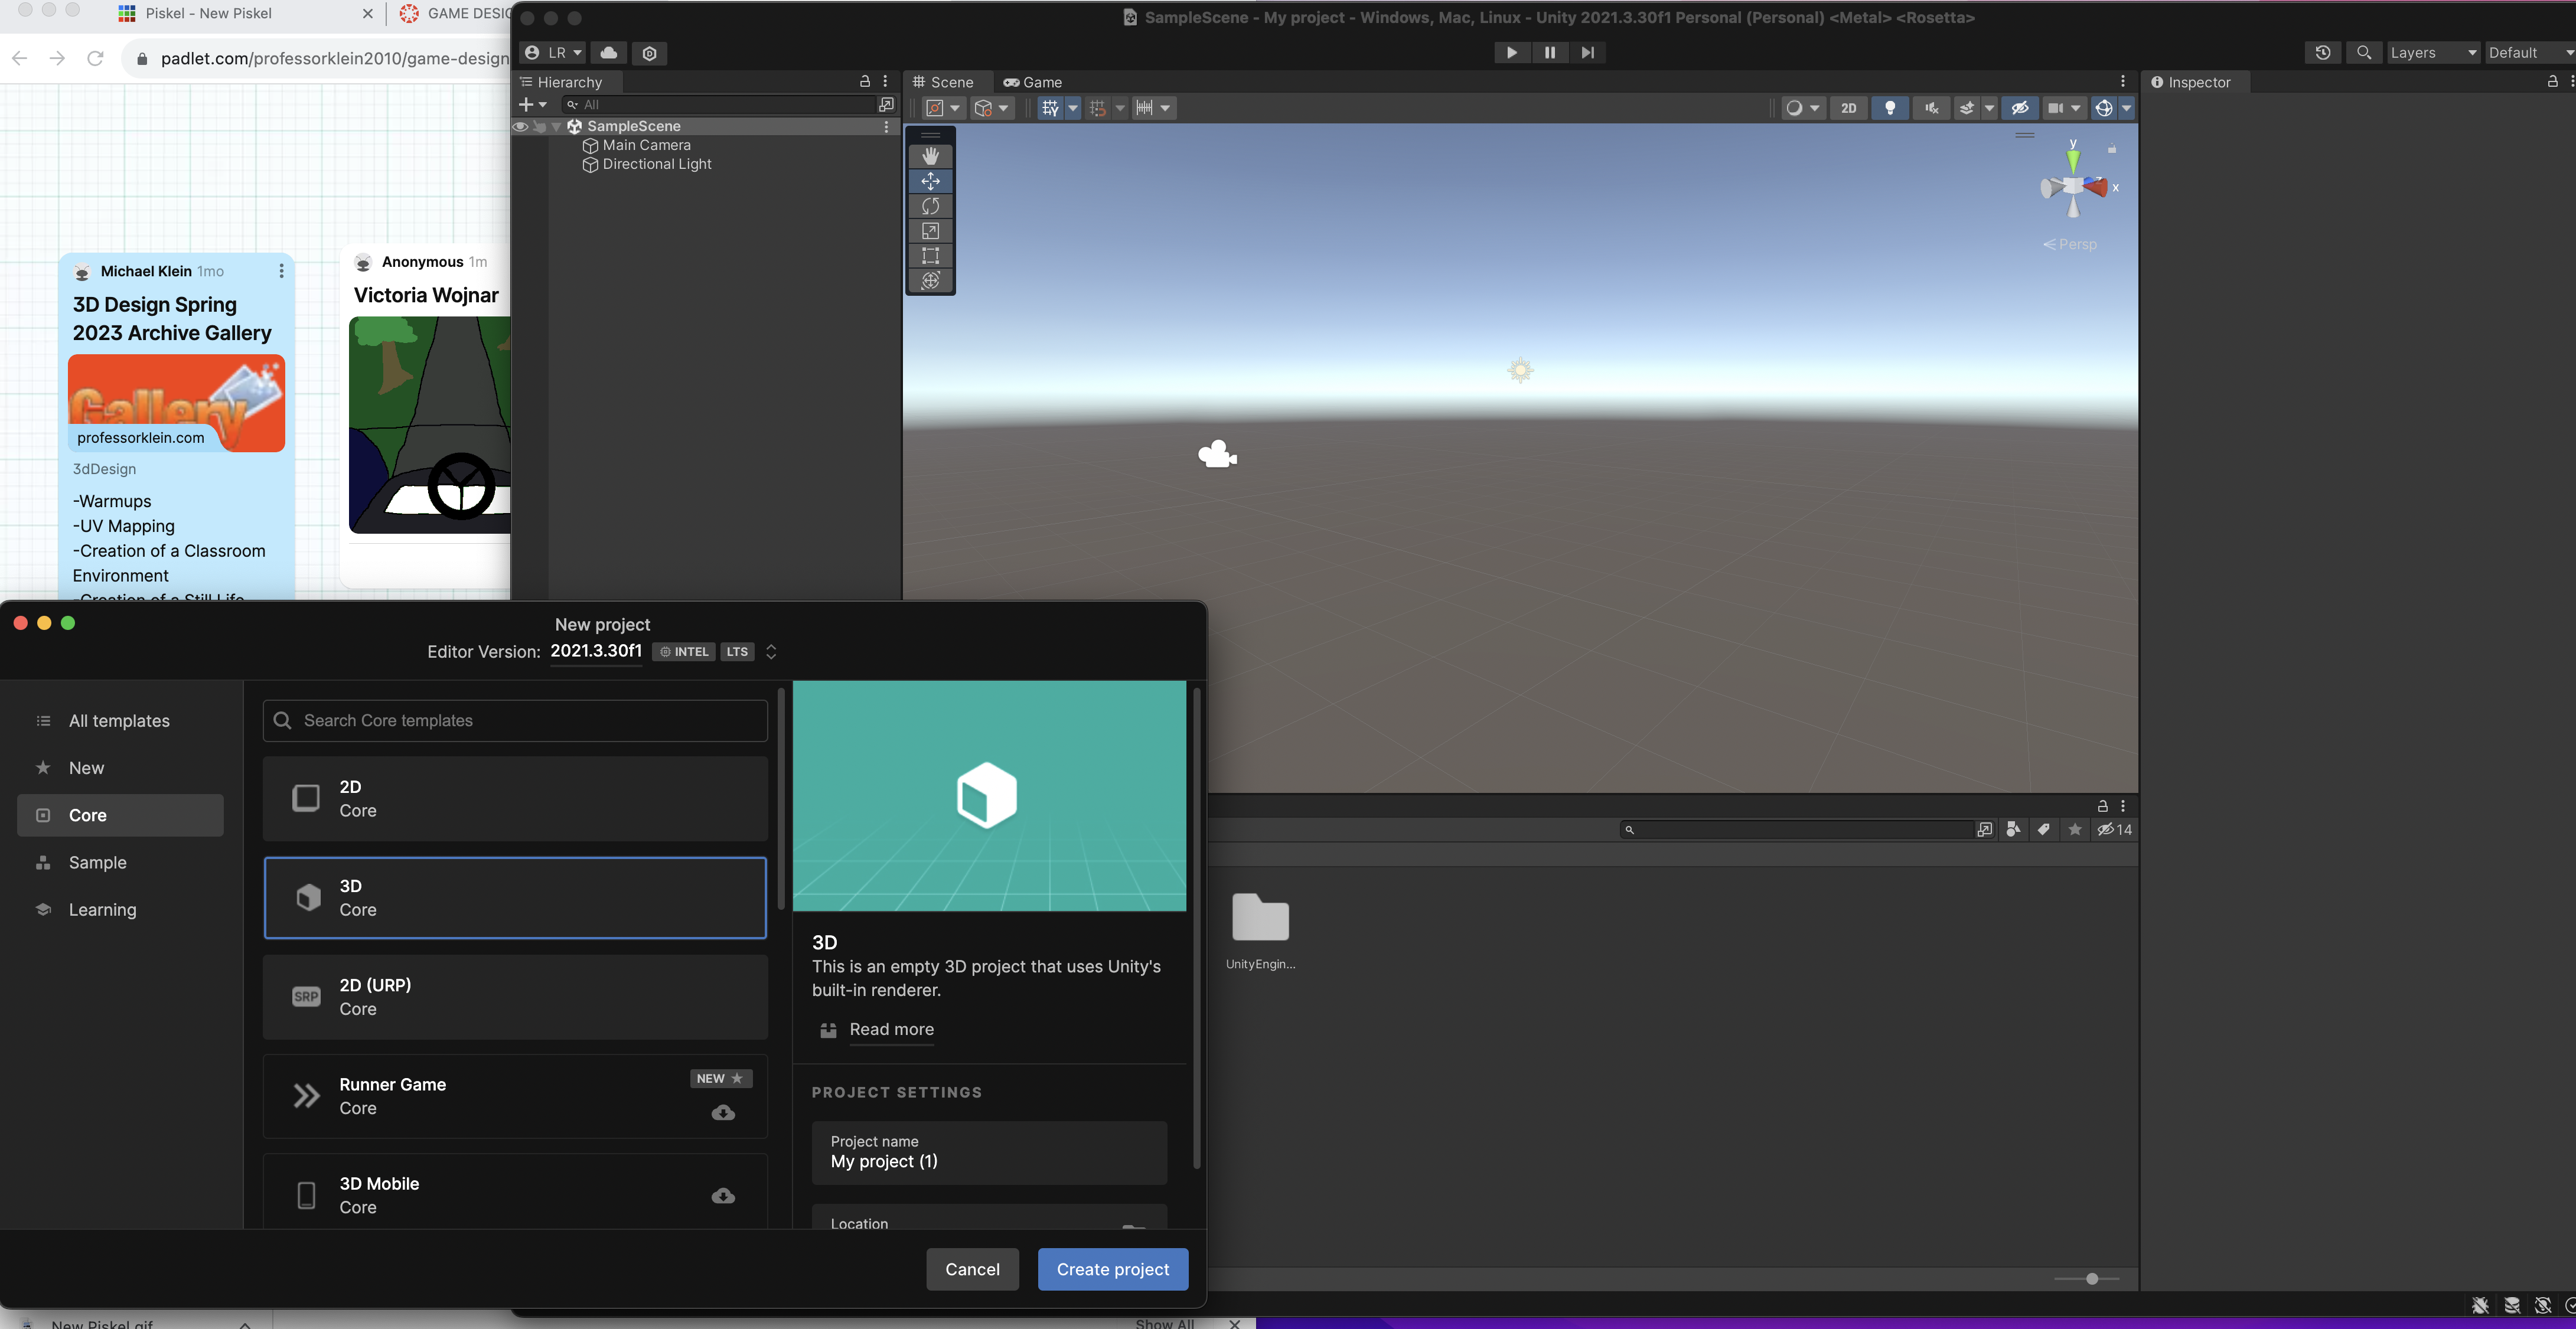The image size is (2576, 1329).
Task: Toggle scene audio mute button
Action: (x=1931, y=108)
